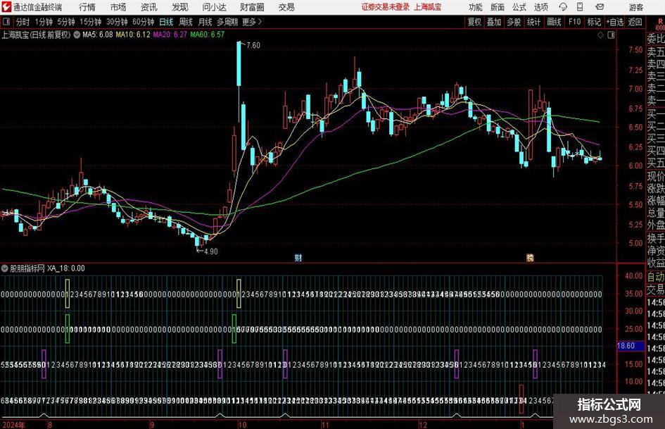Expand the 上海凯宝 chart title dropdown

[77, 35]
